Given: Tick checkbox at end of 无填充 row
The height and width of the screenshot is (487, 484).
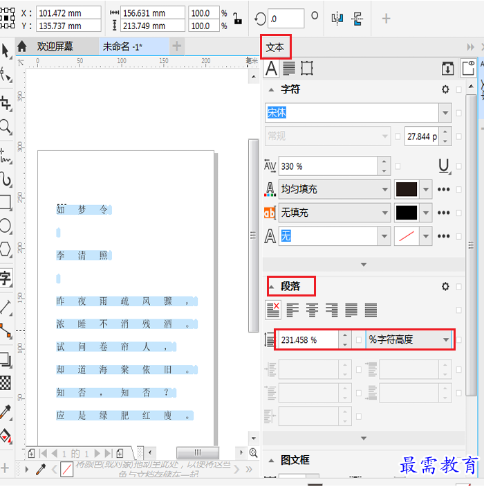Looking at the screenshot, I should click(x=459, y=213).
